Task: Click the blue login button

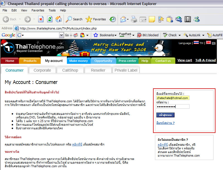Action: (x=165, y=115)
